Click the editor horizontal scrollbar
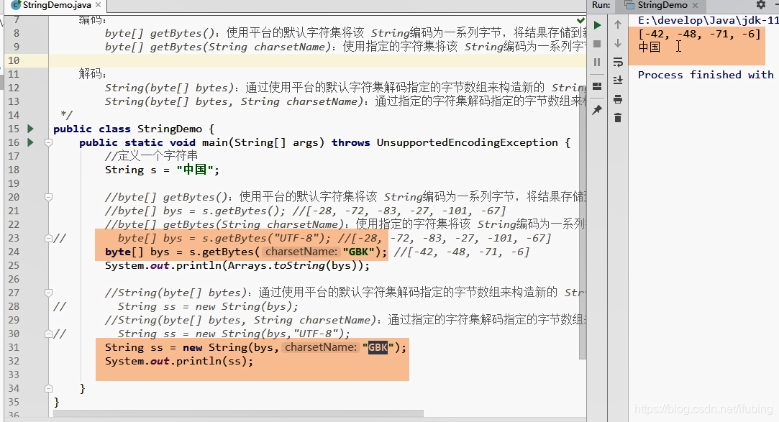Viewport: 779px width, 422px height. point(240,413)
